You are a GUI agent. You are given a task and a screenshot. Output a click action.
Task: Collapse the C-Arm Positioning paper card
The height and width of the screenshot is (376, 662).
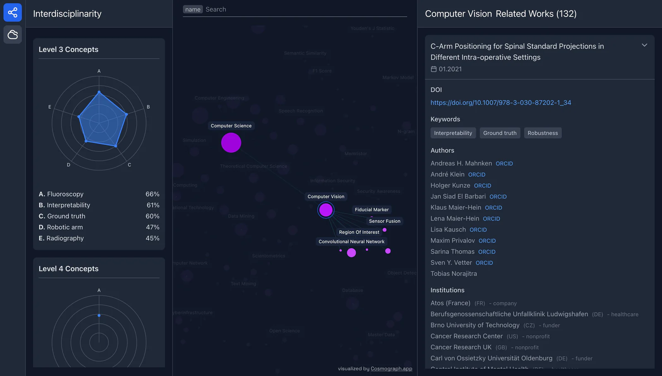(644, 45)
